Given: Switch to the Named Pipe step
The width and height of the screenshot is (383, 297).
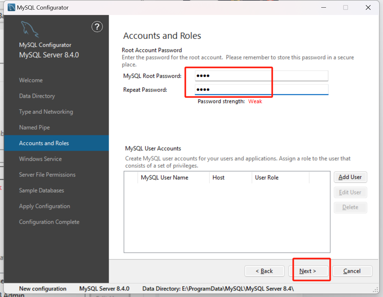Looking at the screenshot, I should pyautogui.click(x=34, y=128).
